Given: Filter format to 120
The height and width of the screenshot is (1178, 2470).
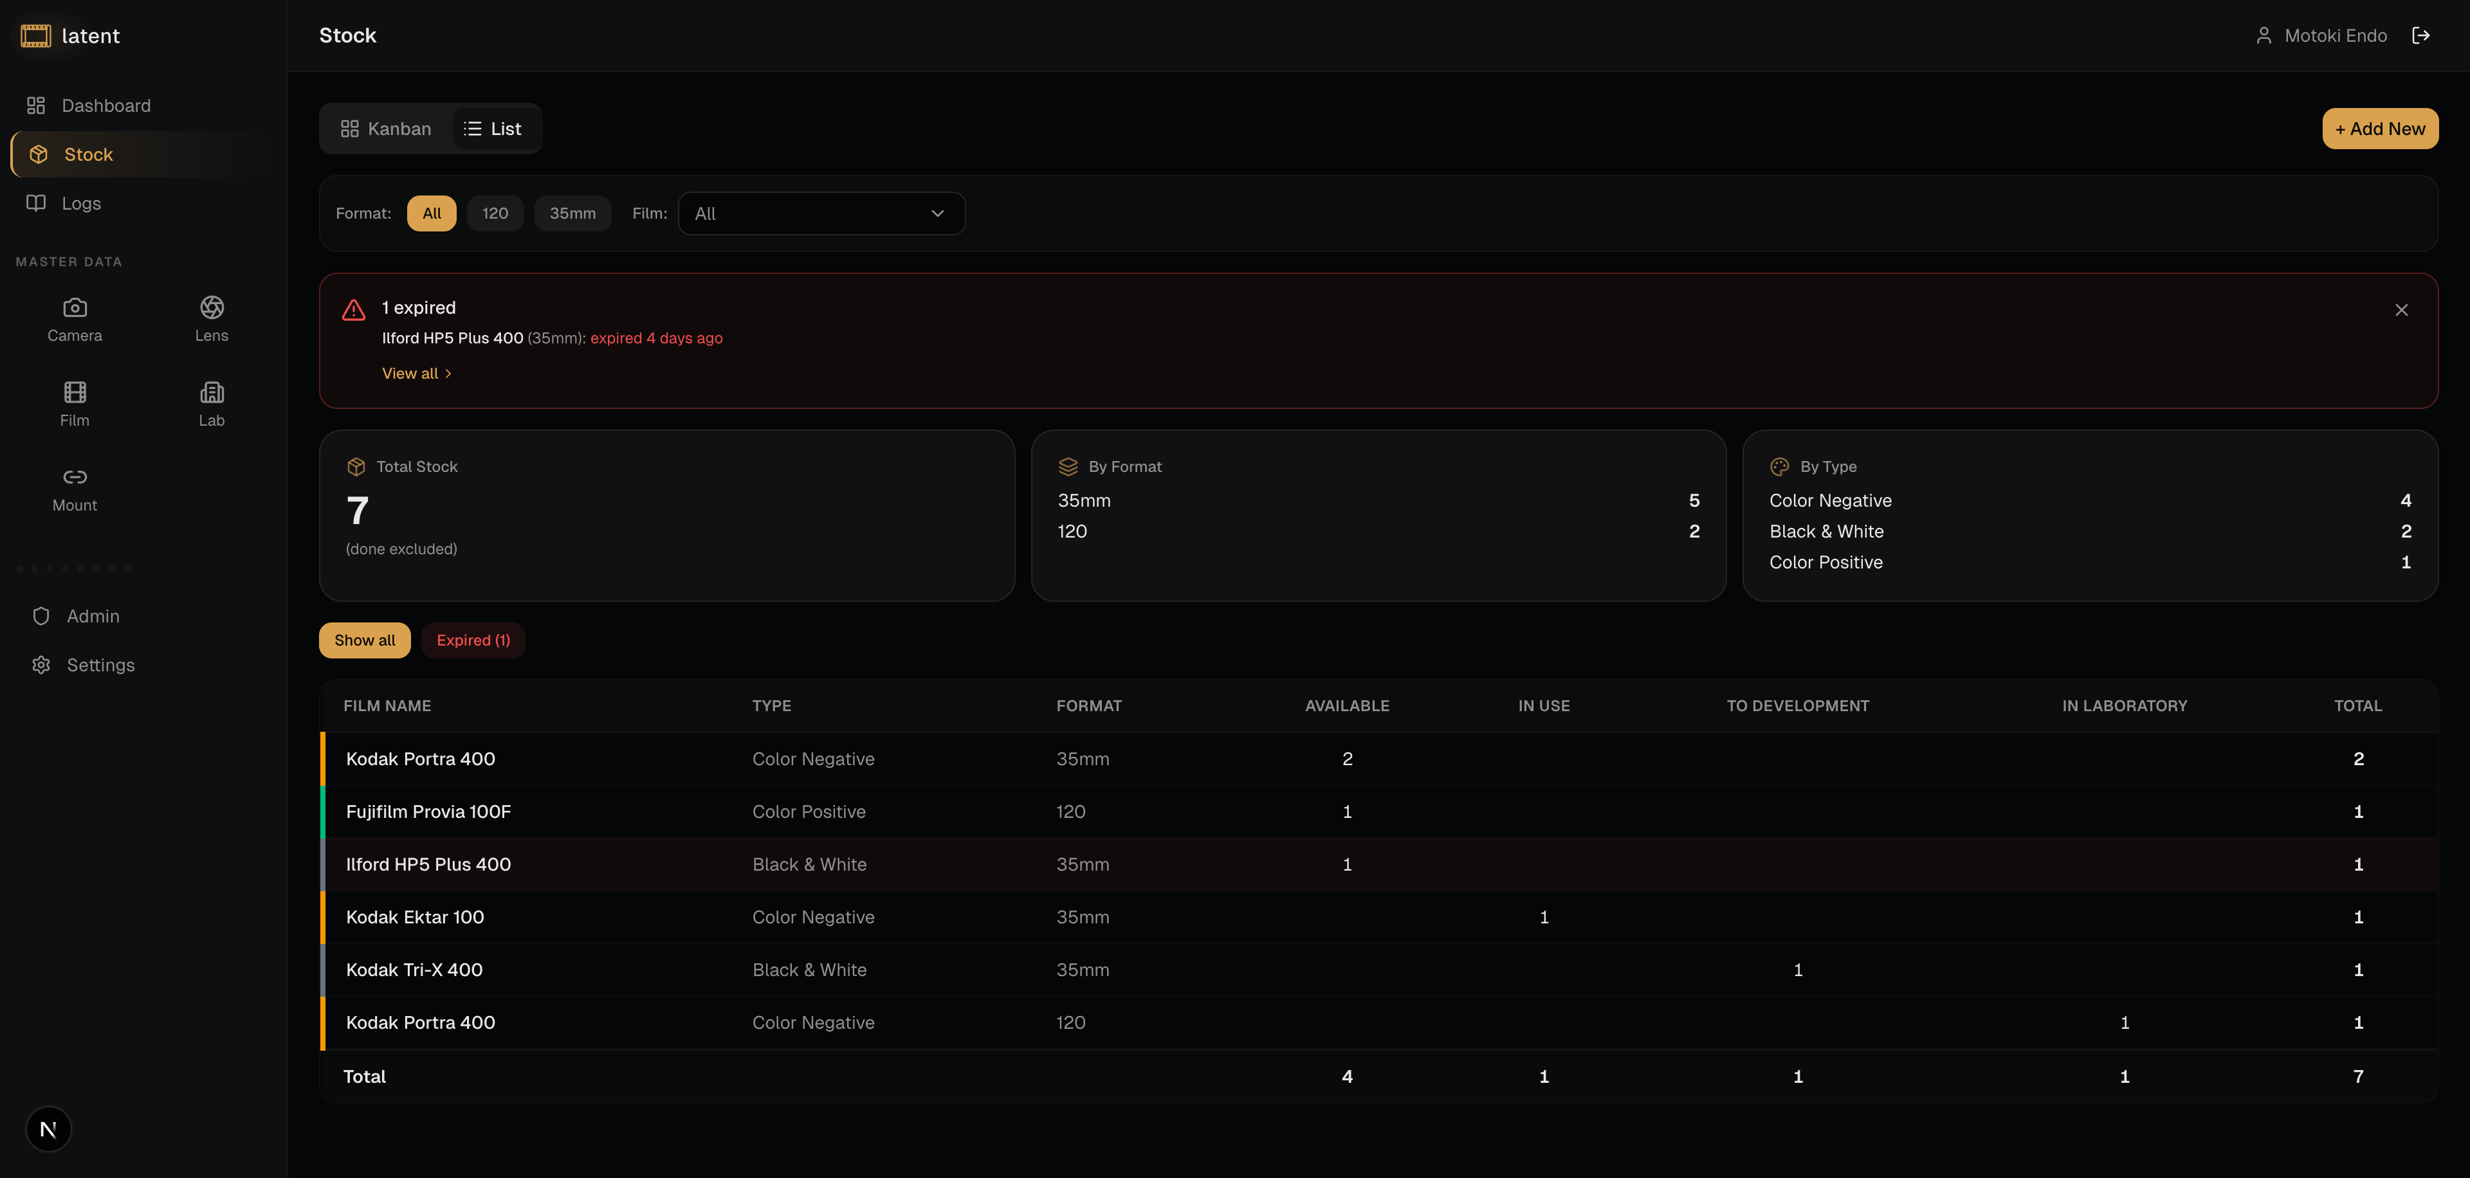Looking at the screenshot, I should point(495,213).
